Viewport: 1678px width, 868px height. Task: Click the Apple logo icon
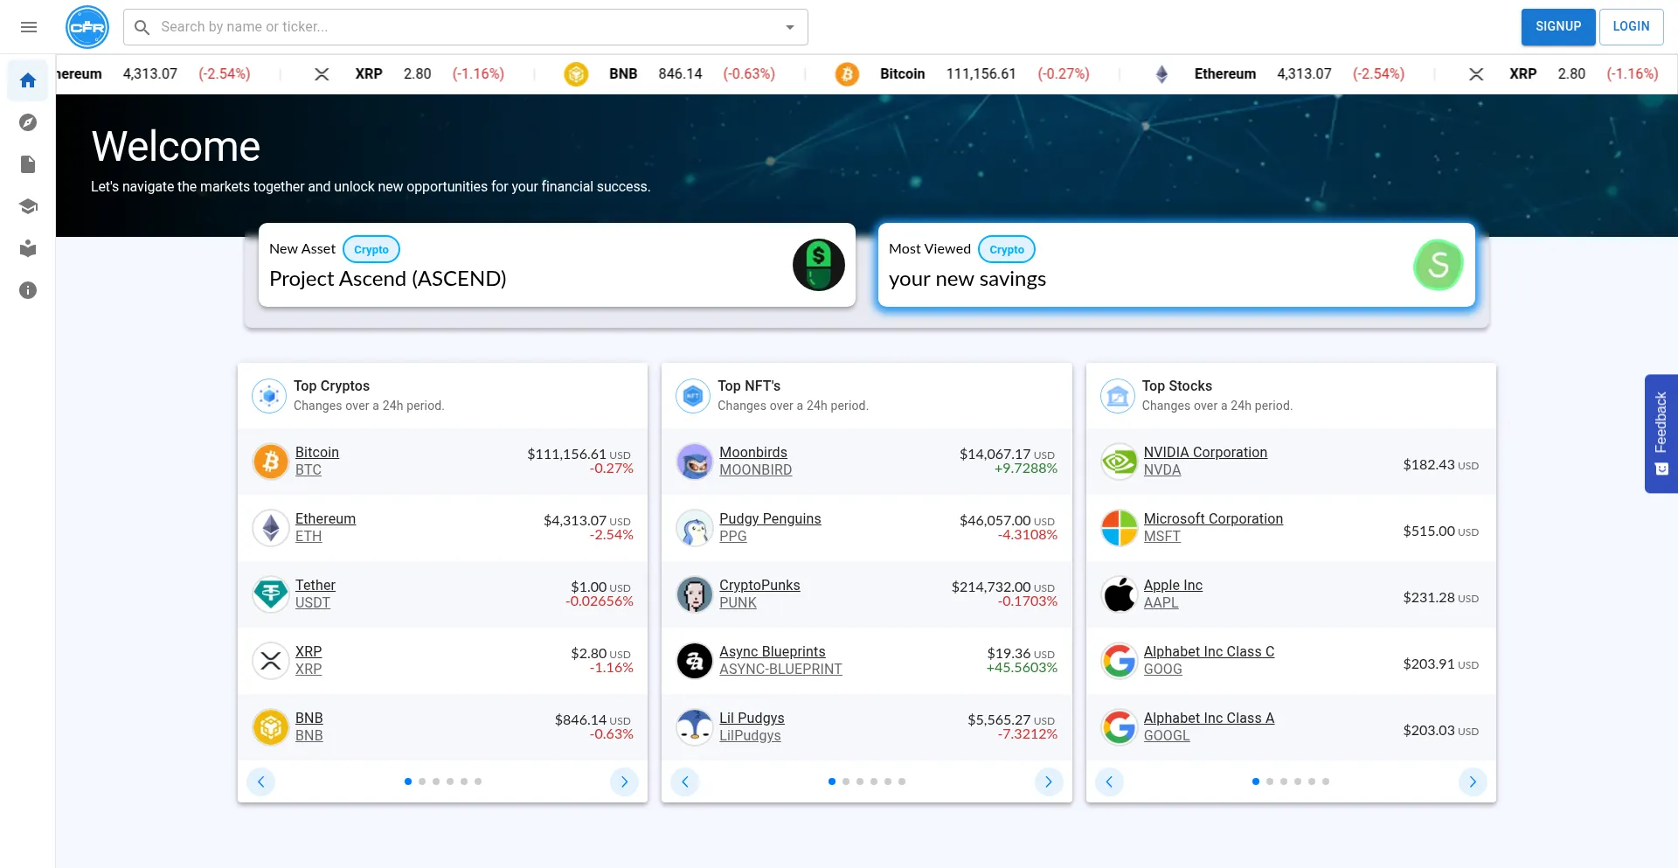click(x=1120, y=594)
